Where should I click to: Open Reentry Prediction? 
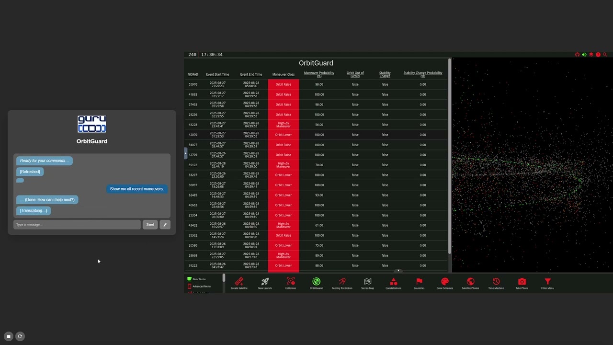coord(342,283)
